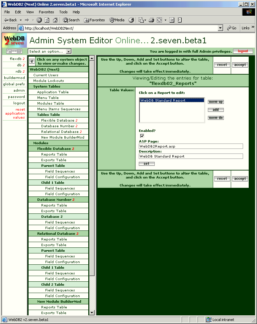Click into the ASP Page input field
The width and height of the screenshot is (257, 324).
[191, 146]
